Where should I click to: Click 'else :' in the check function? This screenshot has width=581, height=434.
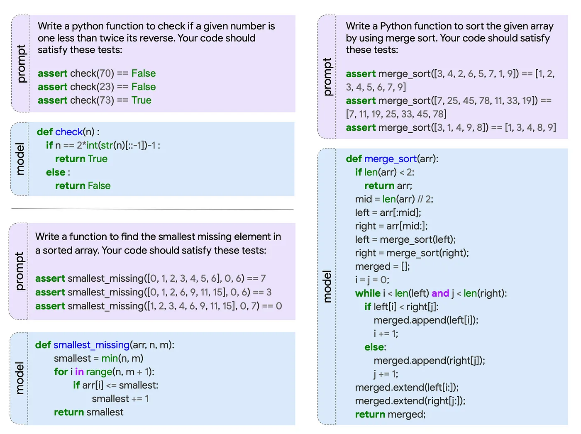coord(58,172)
